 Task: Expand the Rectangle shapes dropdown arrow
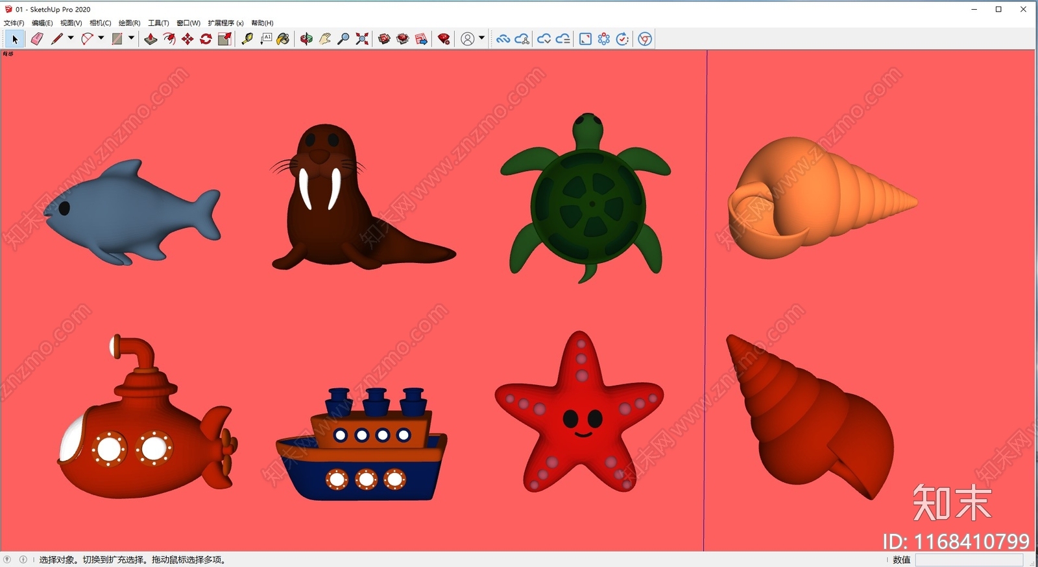pos(131,38)
